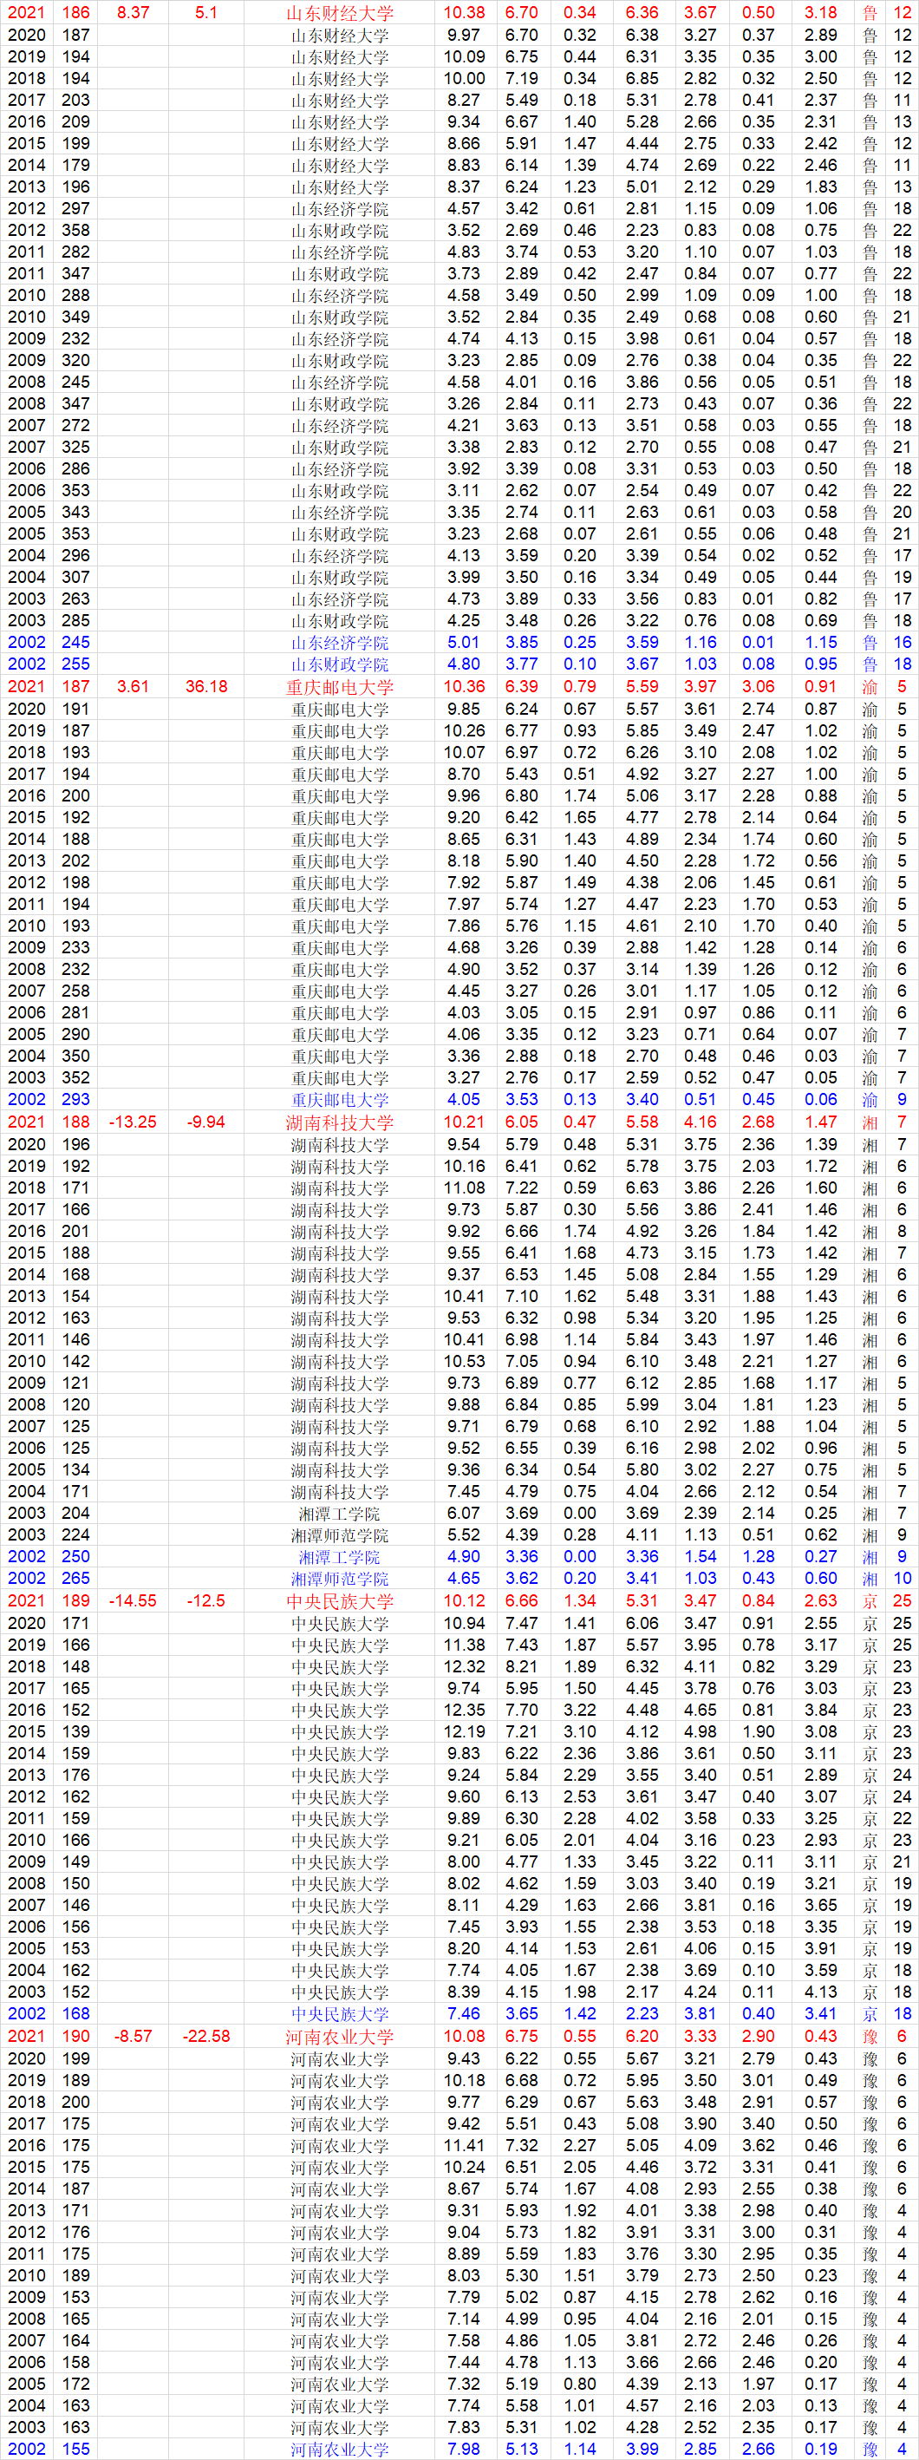Select the 京 province mark in 中央民族大学 2021 row
This screenshot has width=919, height=2460.
870,1601
